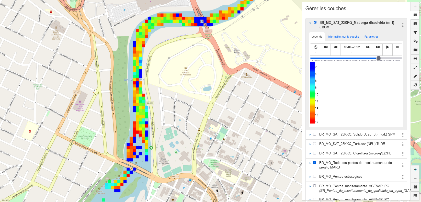This screenshot has width=421, height=202.
Task: Open the folded map basemap icon
Action: [x=415, y=50]
